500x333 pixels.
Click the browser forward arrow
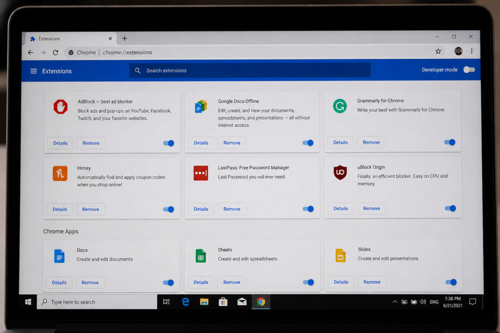click(43, 53)
